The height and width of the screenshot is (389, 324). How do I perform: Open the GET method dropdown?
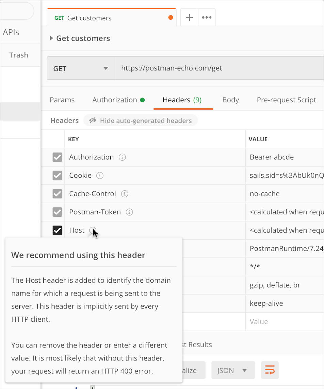click(x=81, y=68)
